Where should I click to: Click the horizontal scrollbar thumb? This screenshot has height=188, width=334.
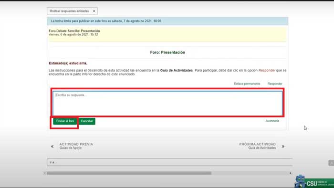pyautogui.click(x=129, y=173)
